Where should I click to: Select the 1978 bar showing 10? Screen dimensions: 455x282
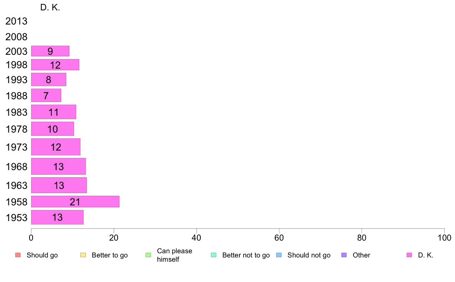coord(52,129)
